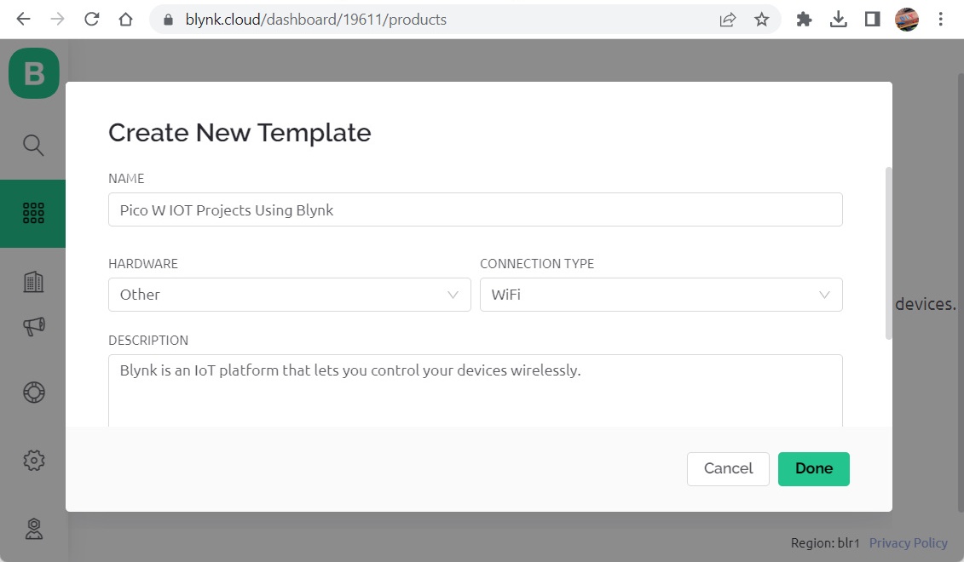The height and width of the screenshot is (562, 964).
Task: Click the blynk.cloud address bar URL
Action: click(316, 20)
